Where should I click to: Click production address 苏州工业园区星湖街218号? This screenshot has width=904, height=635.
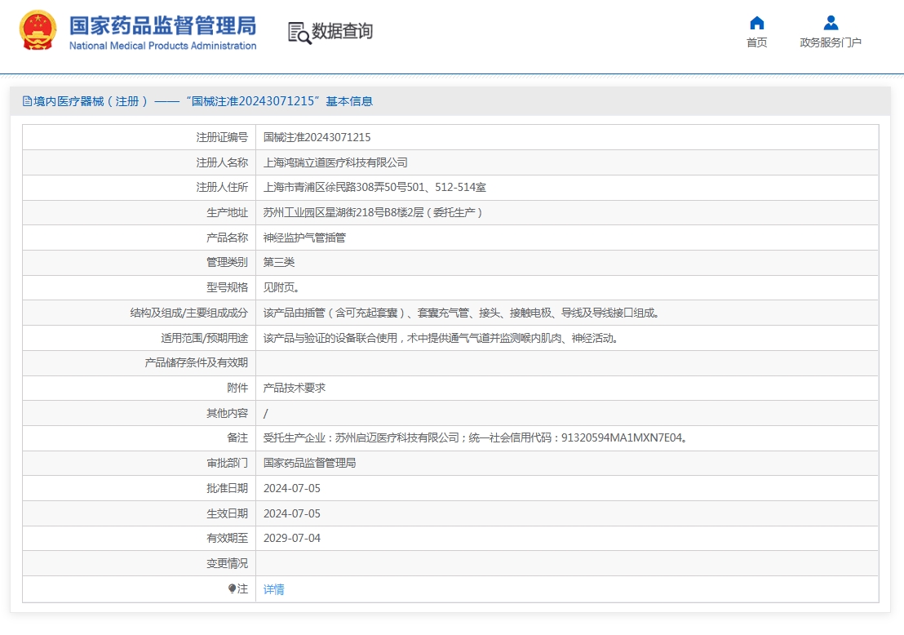tap(372, 213)
